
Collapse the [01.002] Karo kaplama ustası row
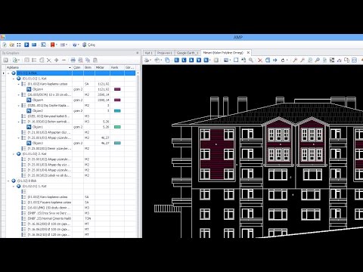[x=19, y=84]
